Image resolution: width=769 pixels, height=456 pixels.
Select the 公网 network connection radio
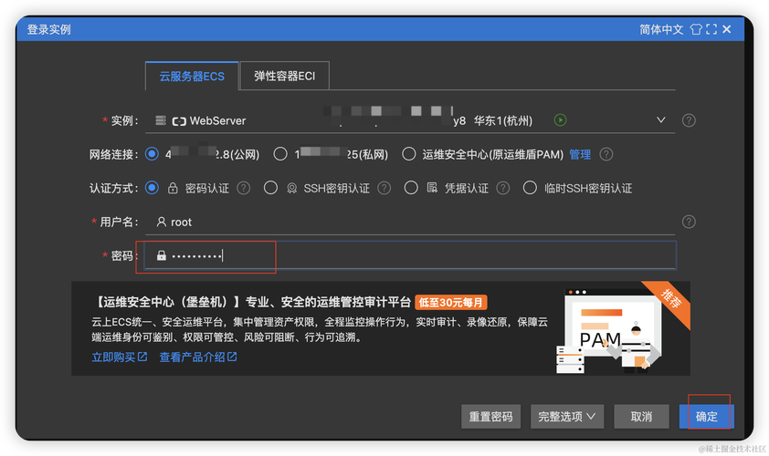[x=152, y=154]
